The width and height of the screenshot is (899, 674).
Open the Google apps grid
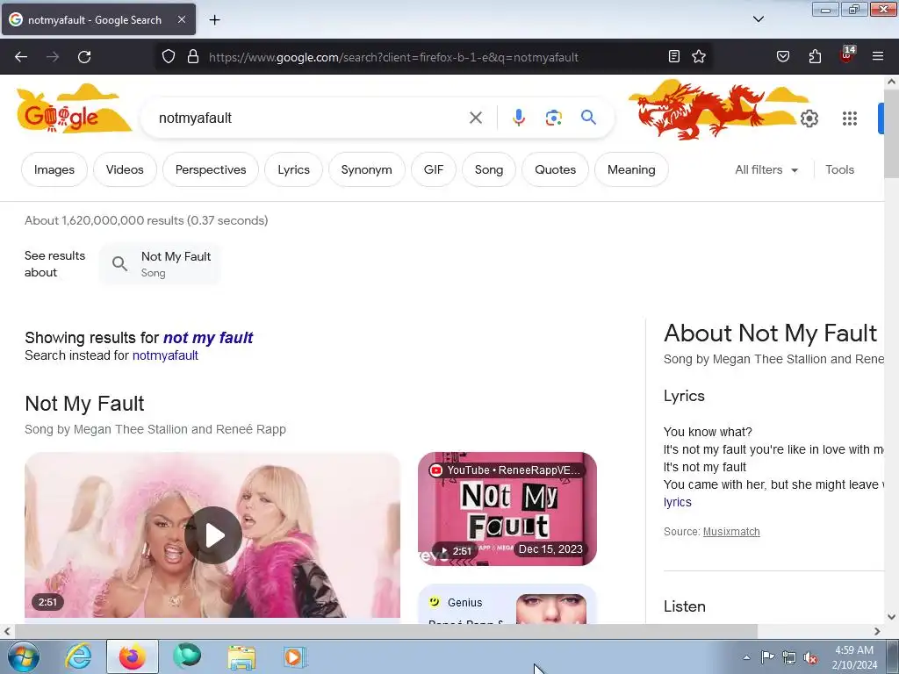click(850, 118)
